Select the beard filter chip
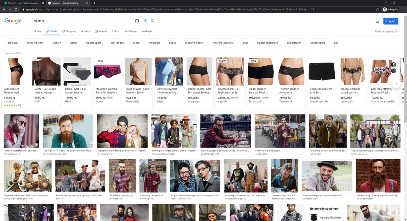Image resolution: width=407 pixels, height=221 pixels. (x=173, y=43)
